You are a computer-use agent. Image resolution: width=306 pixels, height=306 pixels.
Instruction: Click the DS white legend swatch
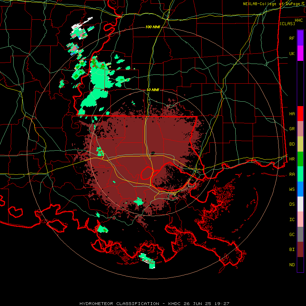300,204
